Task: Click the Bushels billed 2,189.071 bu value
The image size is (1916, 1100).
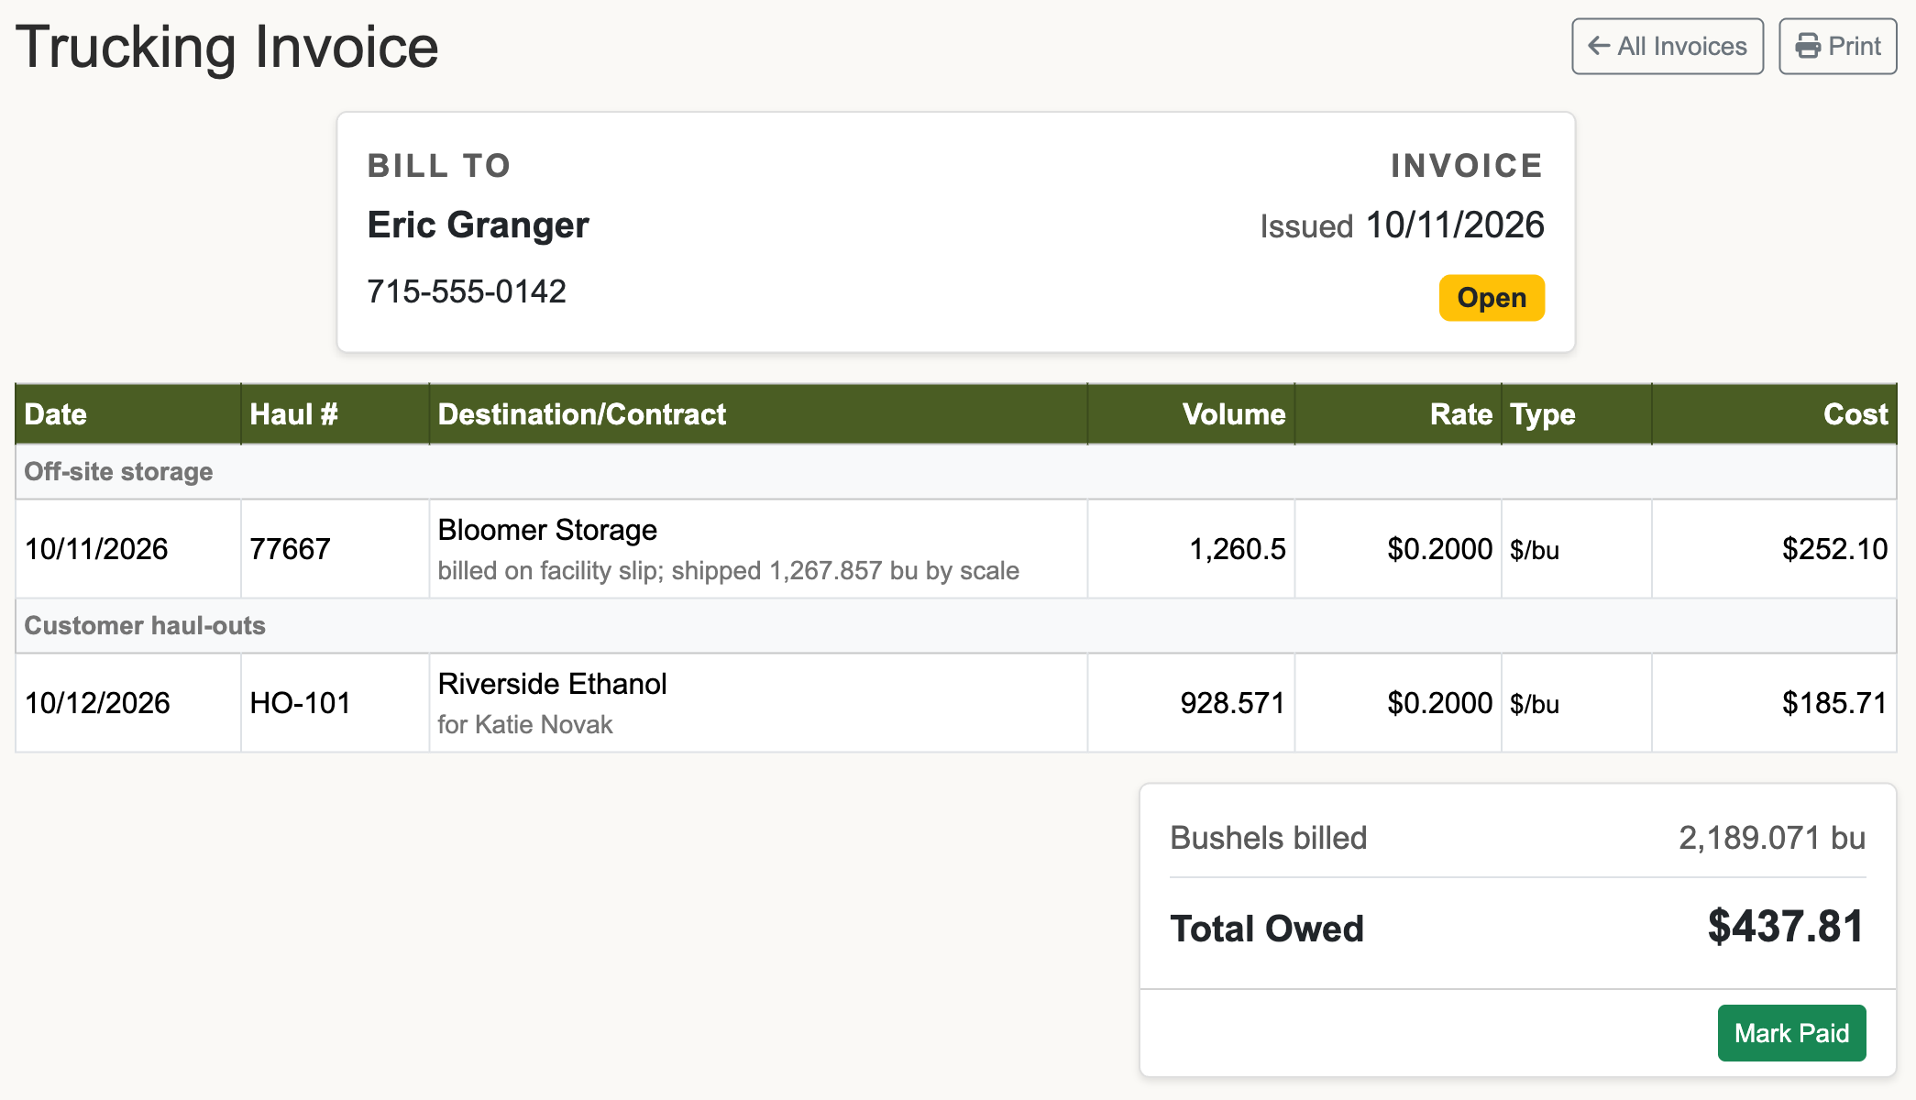Action: 1771,838
